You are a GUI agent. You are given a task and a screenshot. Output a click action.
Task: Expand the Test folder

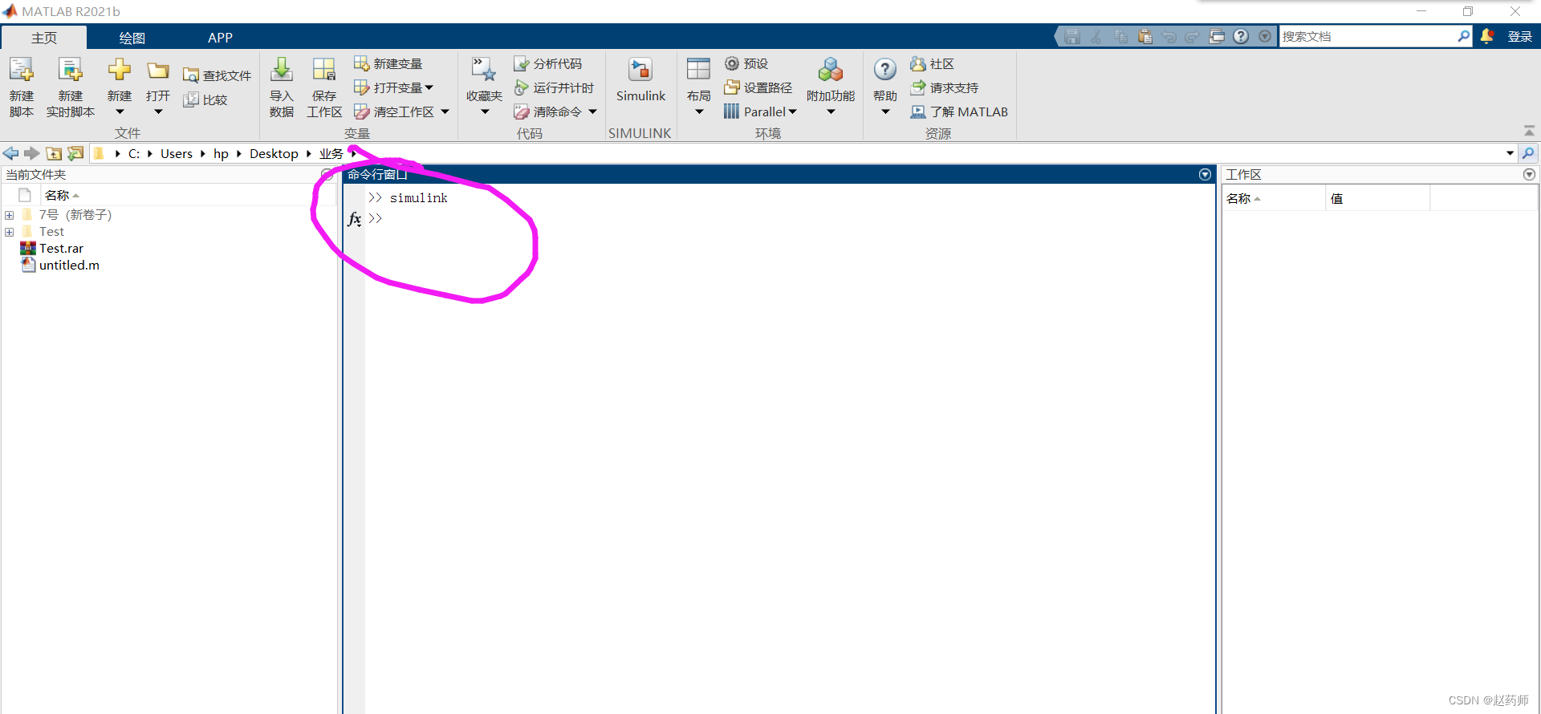click(x=10, y=232)
